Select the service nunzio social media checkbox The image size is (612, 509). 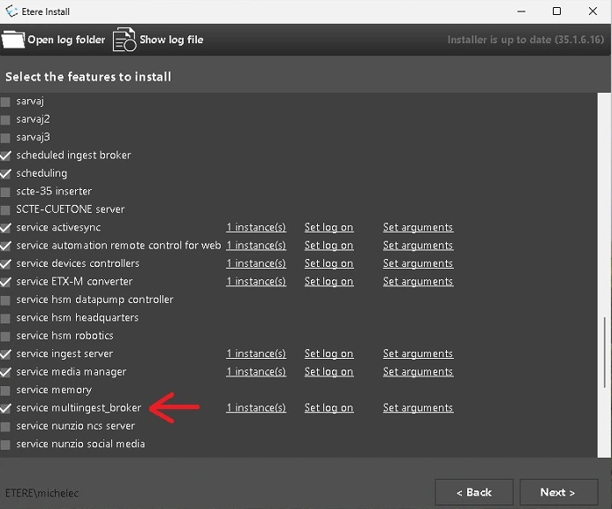click(6, 444)
